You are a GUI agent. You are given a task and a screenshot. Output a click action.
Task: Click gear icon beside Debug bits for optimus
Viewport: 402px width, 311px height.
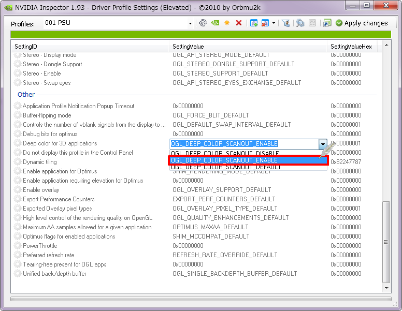coord(18,134)
